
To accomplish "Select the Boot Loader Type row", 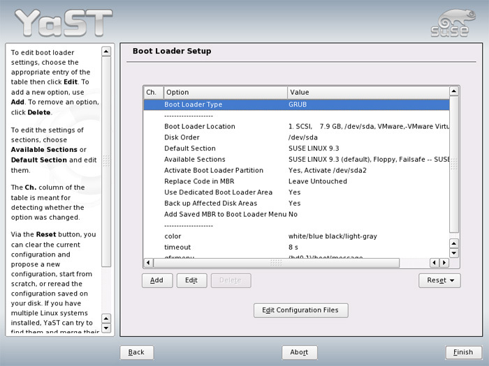I will [x=296, y=105].
